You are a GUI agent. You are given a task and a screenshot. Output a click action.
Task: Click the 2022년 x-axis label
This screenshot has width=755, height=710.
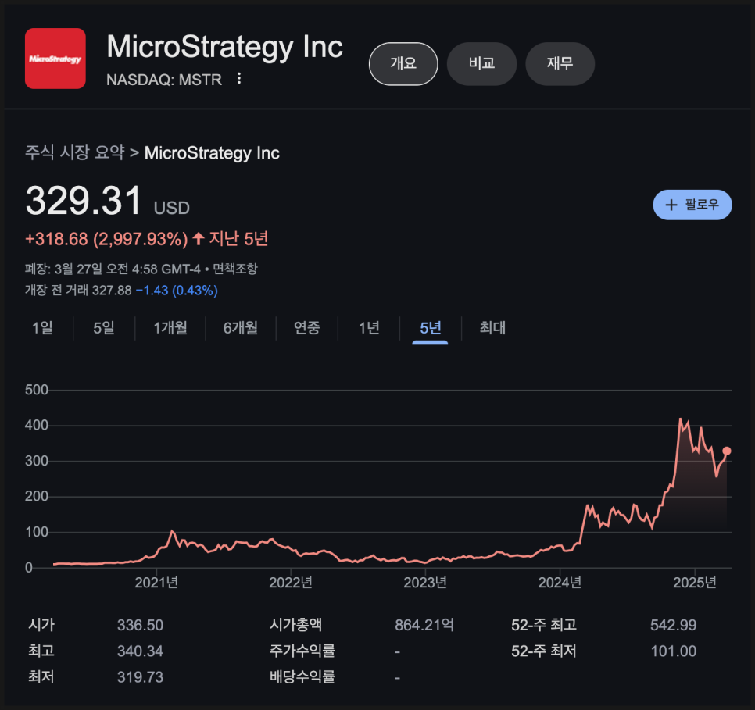pyautogui.click(x=291, y=583)
